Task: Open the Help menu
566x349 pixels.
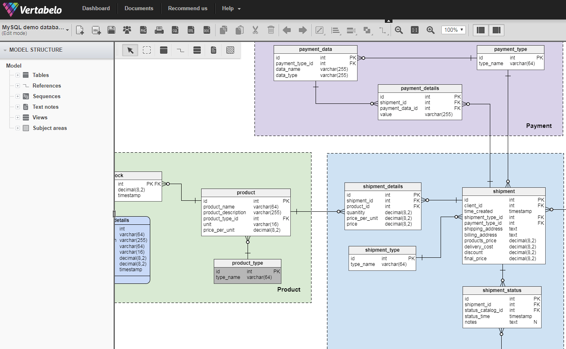Action: point(231,8)
